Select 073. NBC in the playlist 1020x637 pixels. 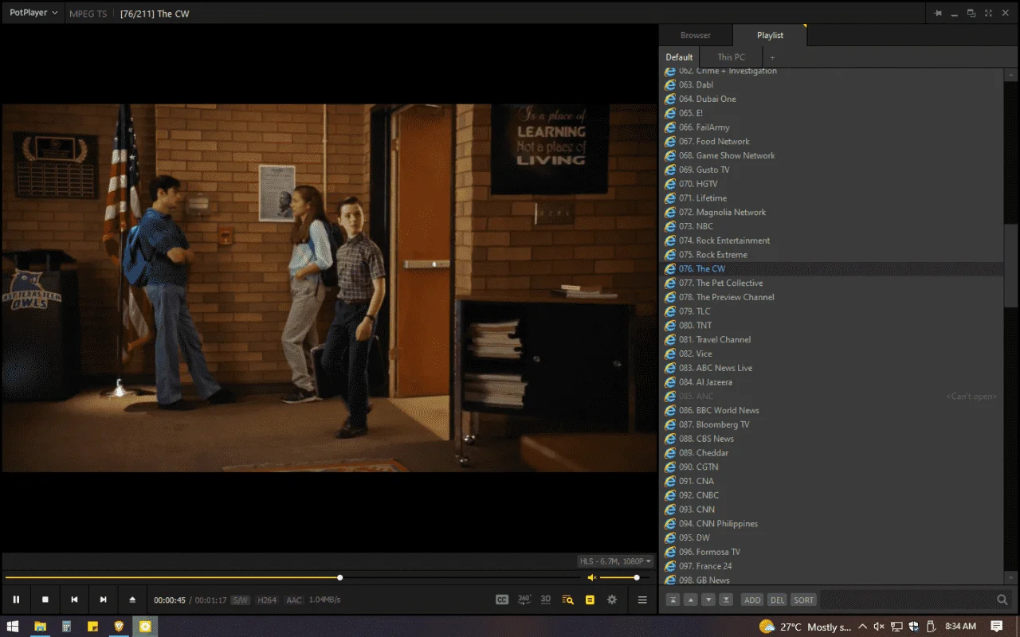(x=831, y=226)
